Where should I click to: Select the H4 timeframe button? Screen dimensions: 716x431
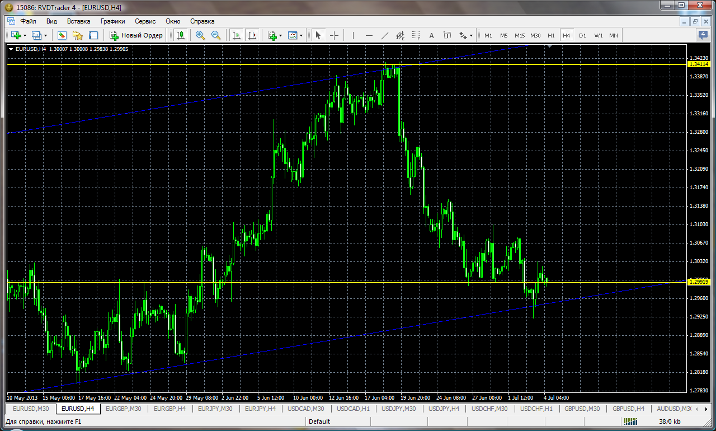pyautogui.click(x=567, y=35)
